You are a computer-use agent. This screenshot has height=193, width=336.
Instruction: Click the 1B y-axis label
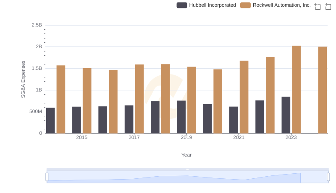tap(39, 90)
